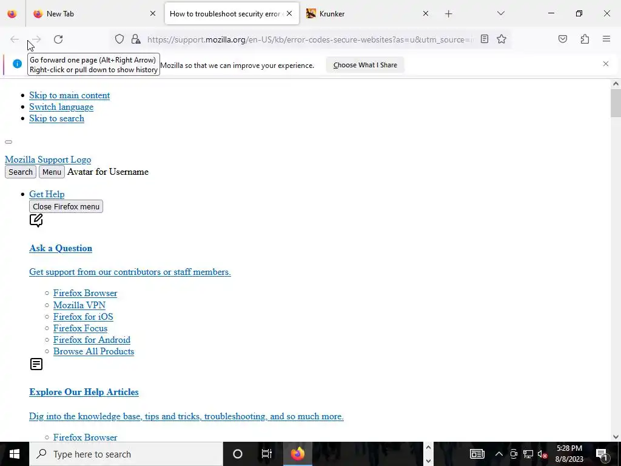Open the Browse All Products link
Viewport: 621px width, 466px height.
(x=94, y=351)
